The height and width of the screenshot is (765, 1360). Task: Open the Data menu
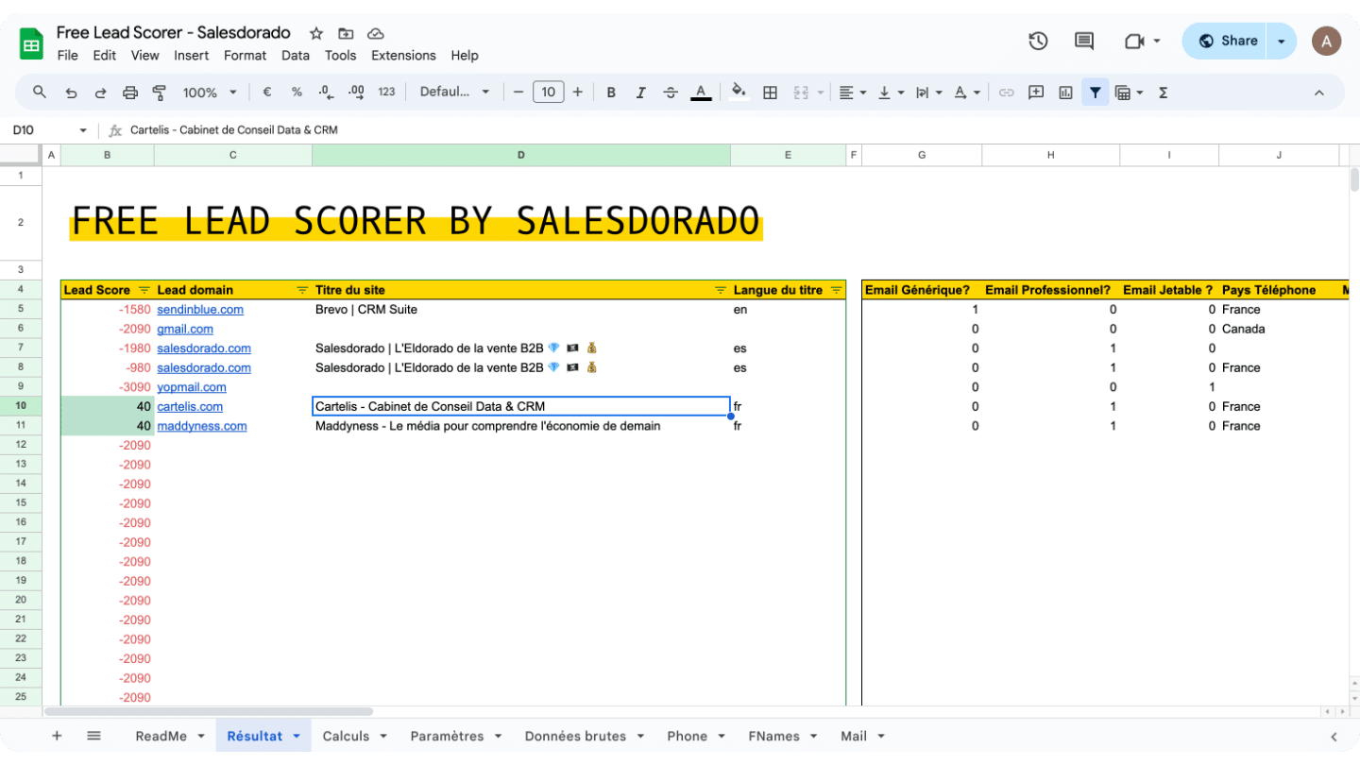(x=296, y=56)
